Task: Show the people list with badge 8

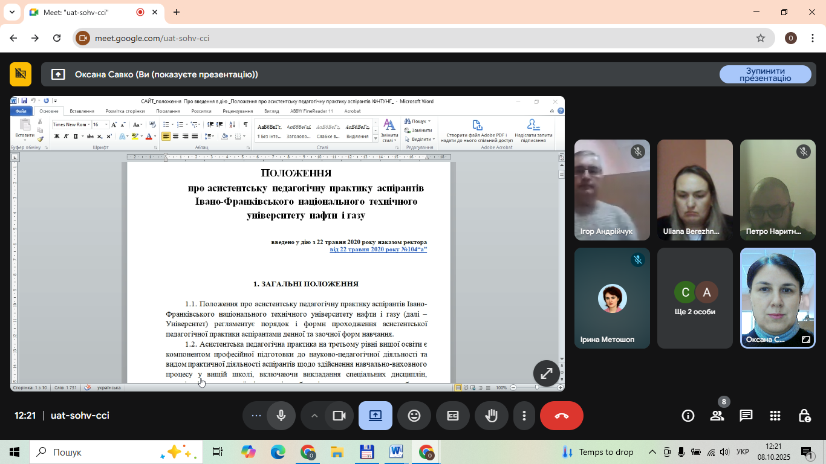Action: 717,416
